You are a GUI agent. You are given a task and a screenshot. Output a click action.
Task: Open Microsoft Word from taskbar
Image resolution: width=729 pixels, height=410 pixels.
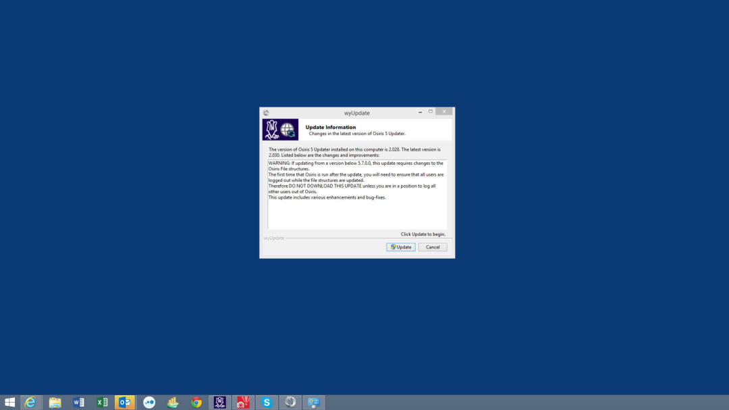coord(78,403)
